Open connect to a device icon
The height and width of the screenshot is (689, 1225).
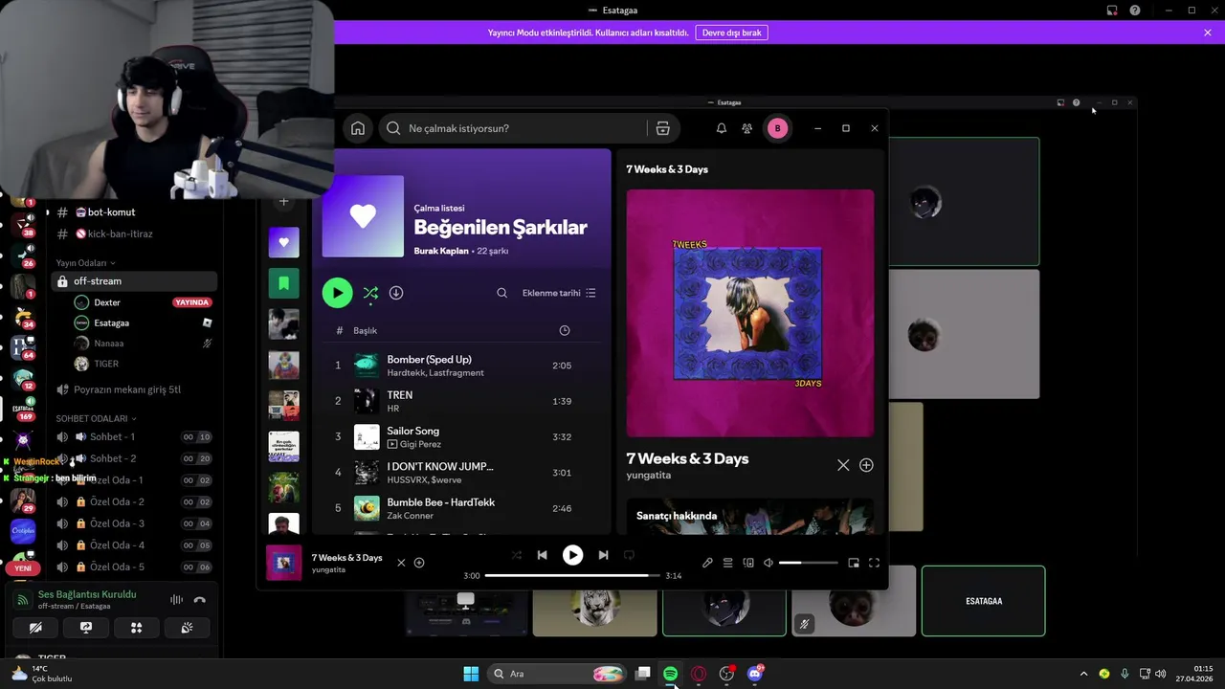point(748,563)
